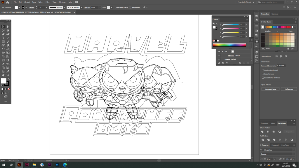The image size is (299, 168).
Task: Click Preferences in control bar
Action: [x=135, y=7]
